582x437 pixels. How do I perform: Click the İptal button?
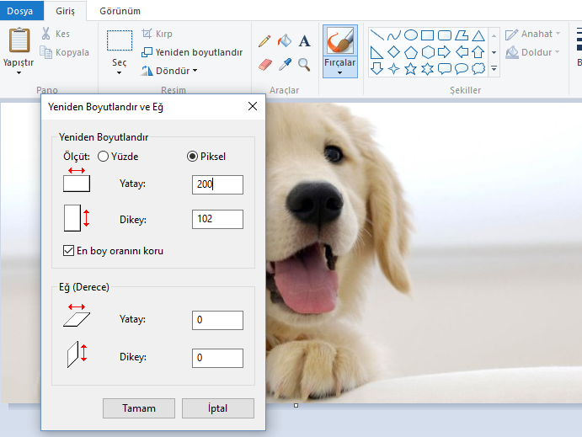point(217,408)
